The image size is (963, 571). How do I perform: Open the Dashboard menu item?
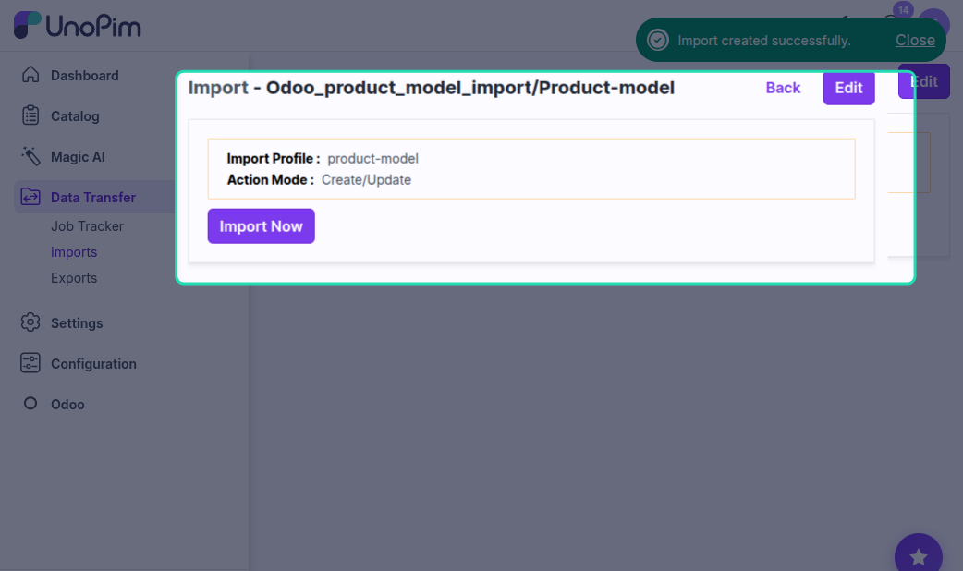(85, 76)
